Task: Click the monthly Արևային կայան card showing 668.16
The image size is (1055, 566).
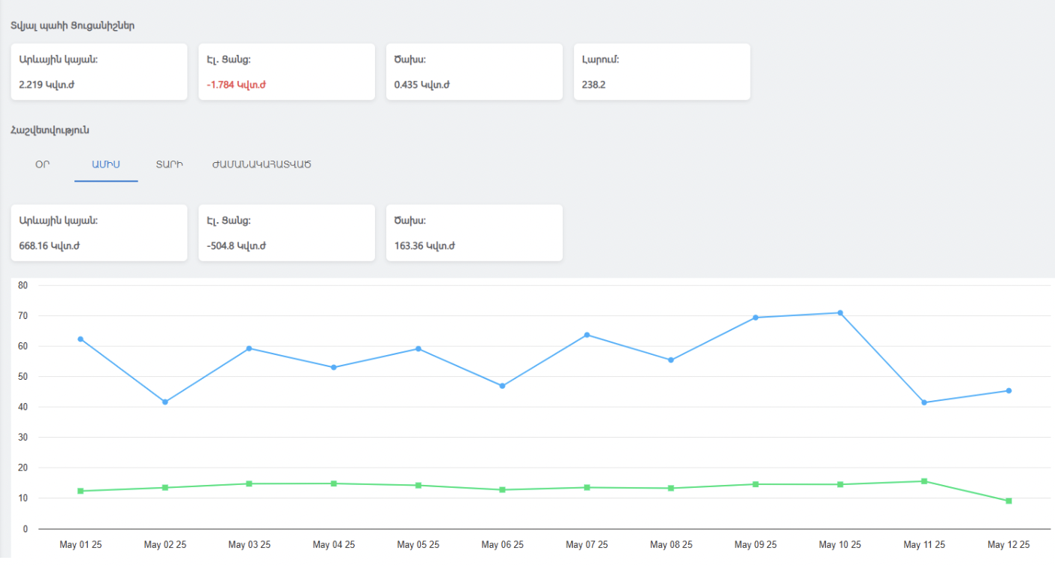Action: click(98, 233)
